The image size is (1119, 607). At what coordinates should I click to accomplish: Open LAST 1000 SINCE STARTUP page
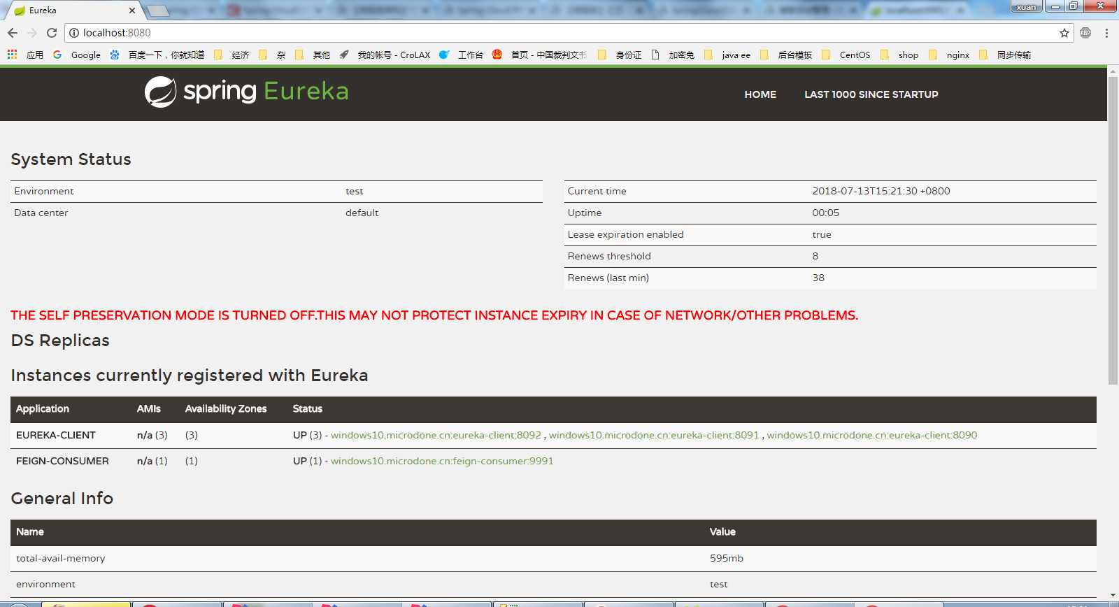pyautogui.click(x=871, y=94)
